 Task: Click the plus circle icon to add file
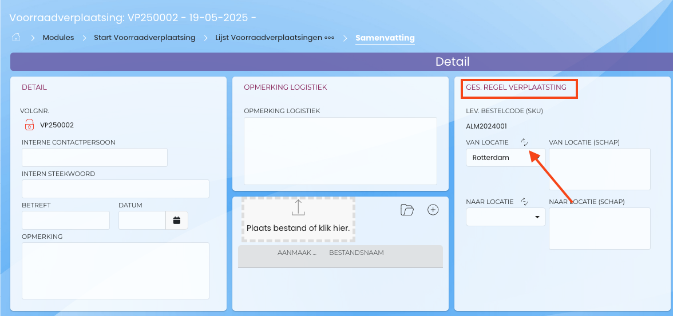[433, 210]
